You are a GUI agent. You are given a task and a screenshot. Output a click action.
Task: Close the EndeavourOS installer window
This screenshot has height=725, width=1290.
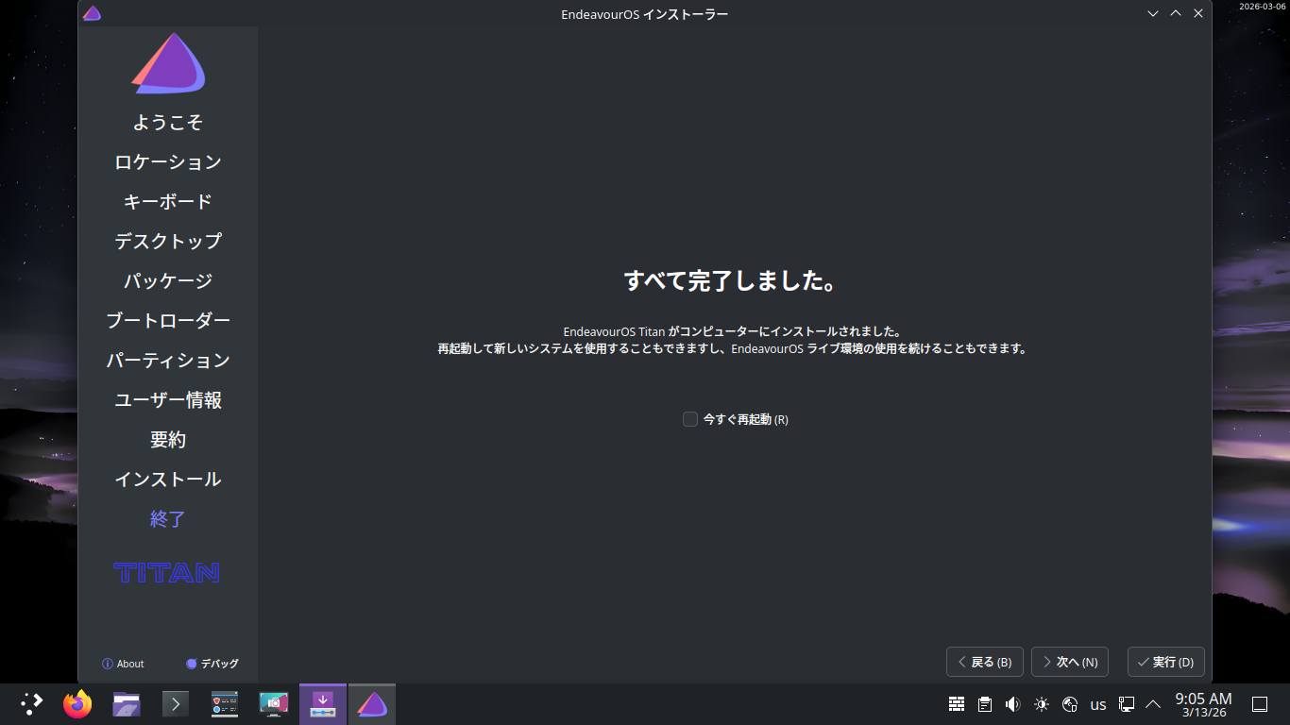point(1198,13)
